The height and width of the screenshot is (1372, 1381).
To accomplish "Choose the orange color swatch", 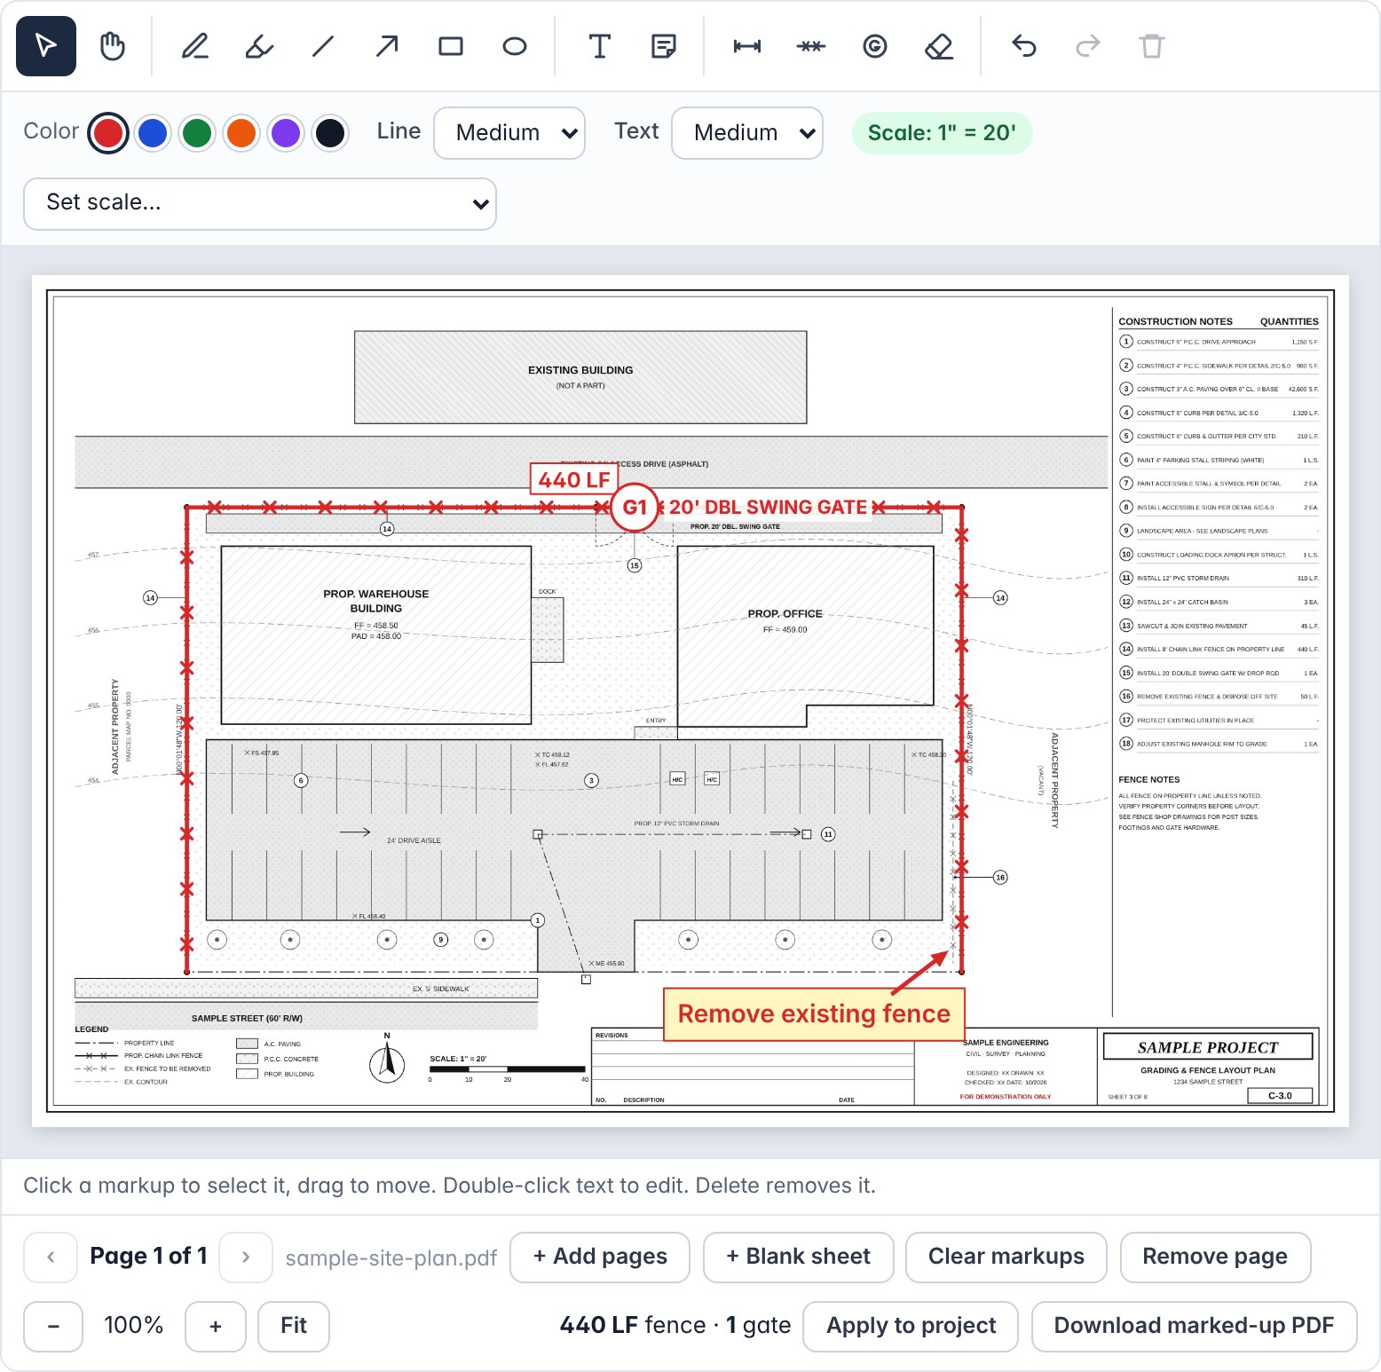I will pyautogui.click(x=241, y=133).
